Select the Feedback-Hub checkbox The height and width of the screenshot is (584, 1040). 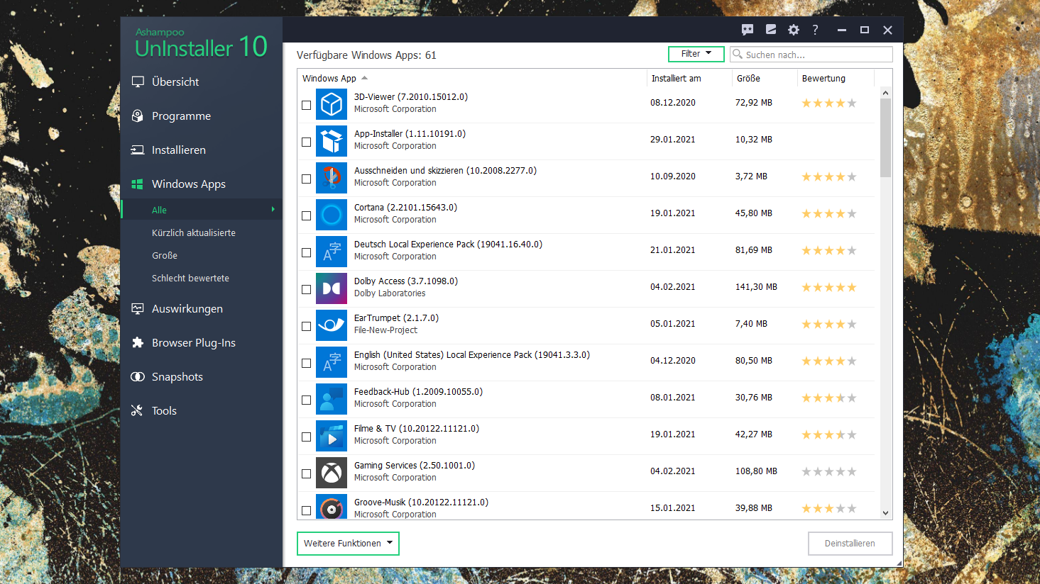point(307,400)
